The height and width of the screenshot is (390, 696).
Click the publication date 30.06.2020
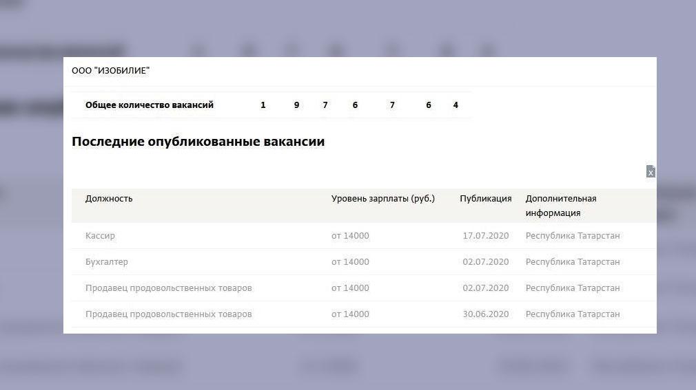coord(486,314)
